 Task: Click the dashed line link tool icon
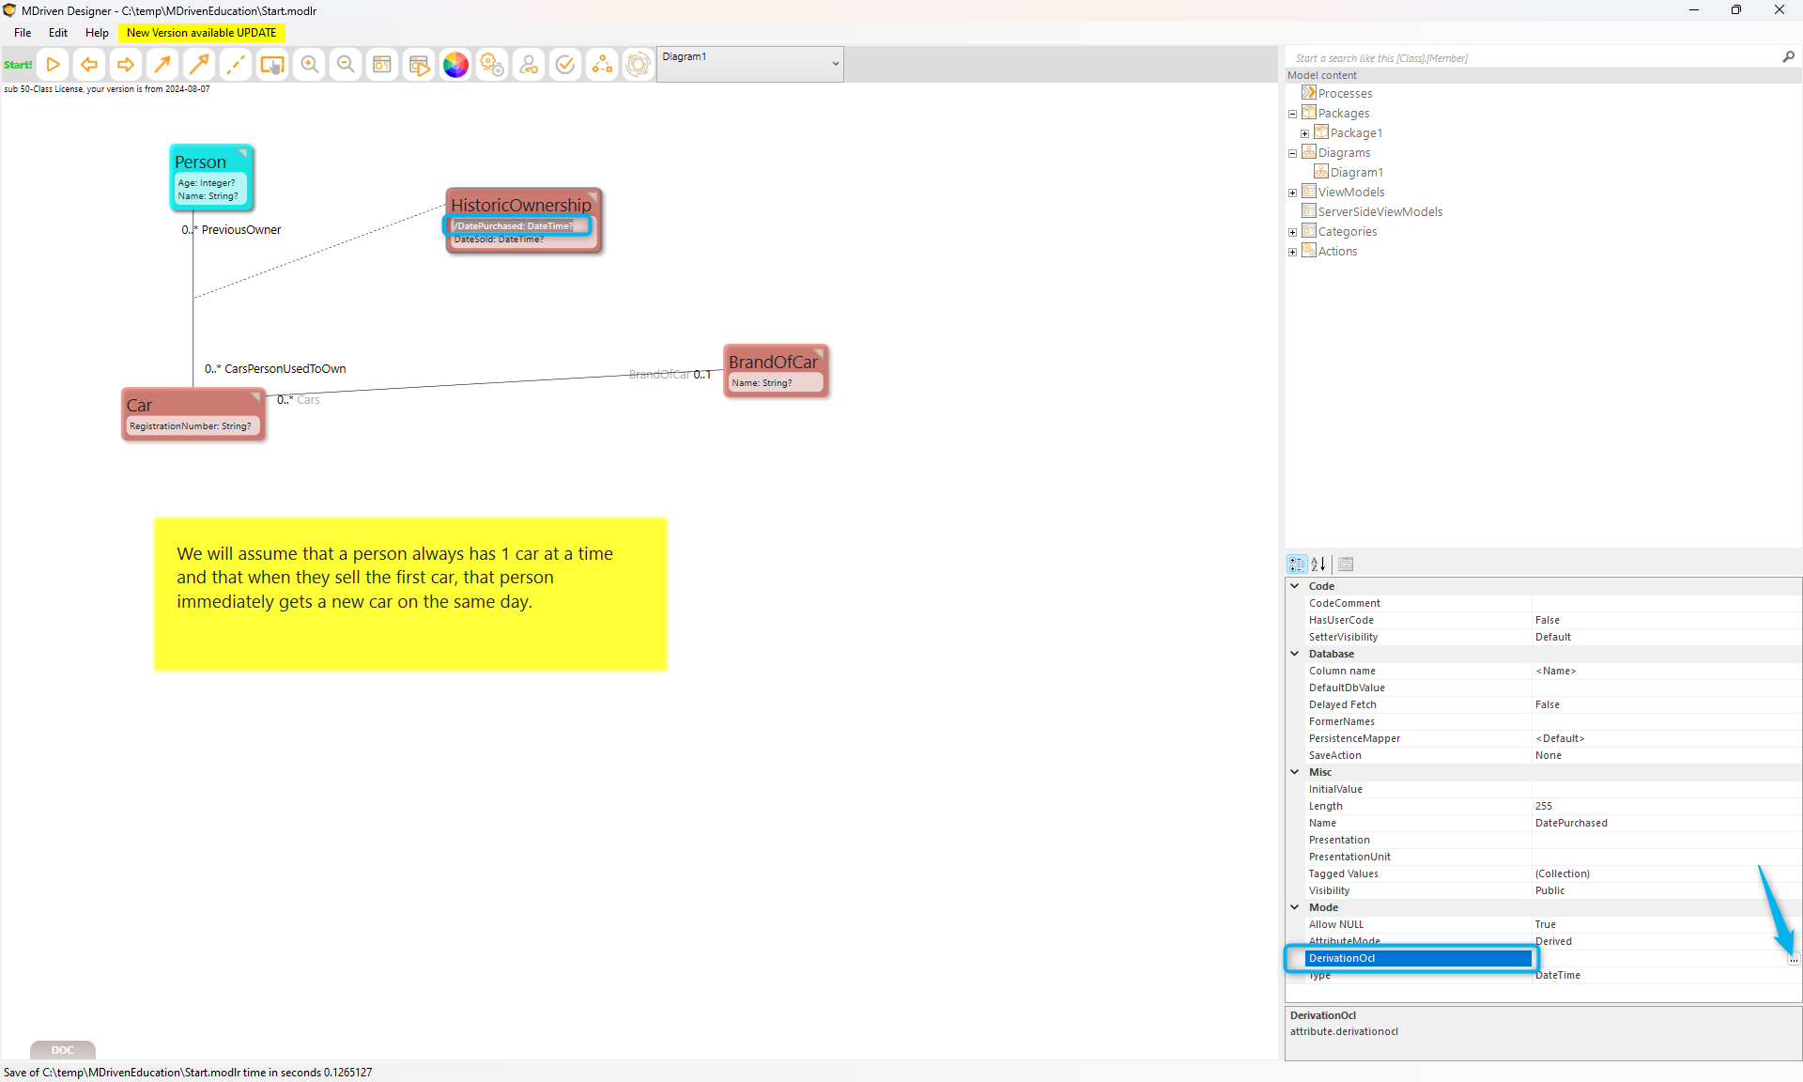click(x=236, y=65)
